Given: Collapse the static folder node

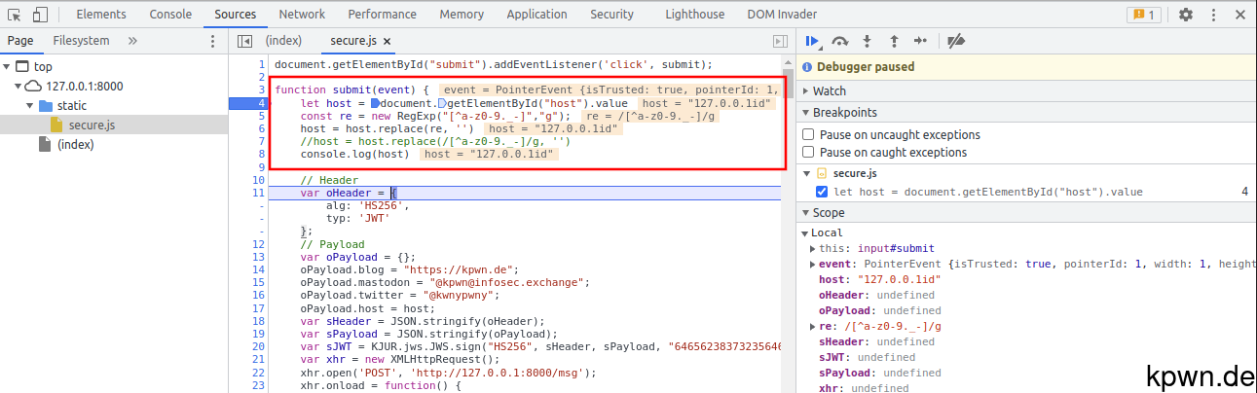Looking at the screenshot, I should point(29,106).
